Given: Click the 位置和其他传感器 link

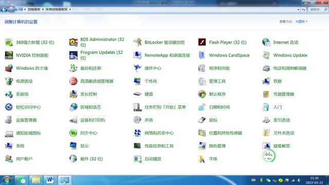Looking at the screenshot, I should pos(226,133).
